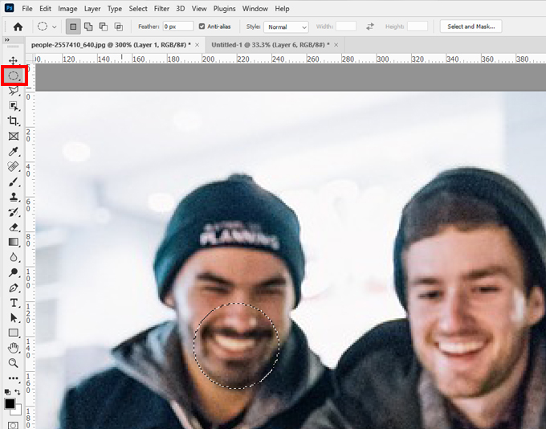The image size is (546, 429).
Task: Select the Blur tool
Action: (14, 258)
